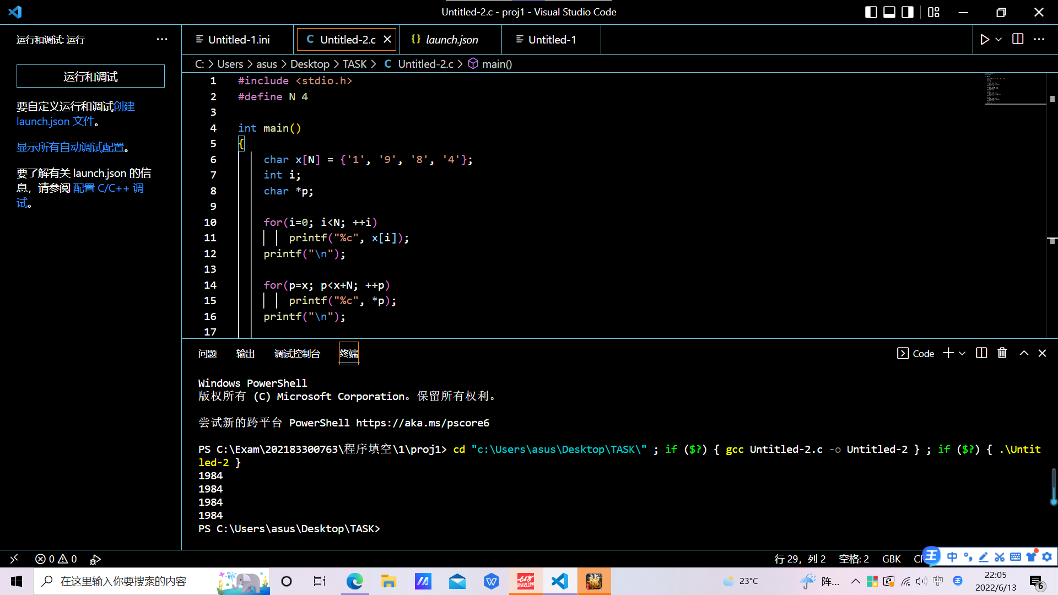1058x595 pixels.
Task: Show hidden system tray icons chevron
Action: click(x=856, y=581)
